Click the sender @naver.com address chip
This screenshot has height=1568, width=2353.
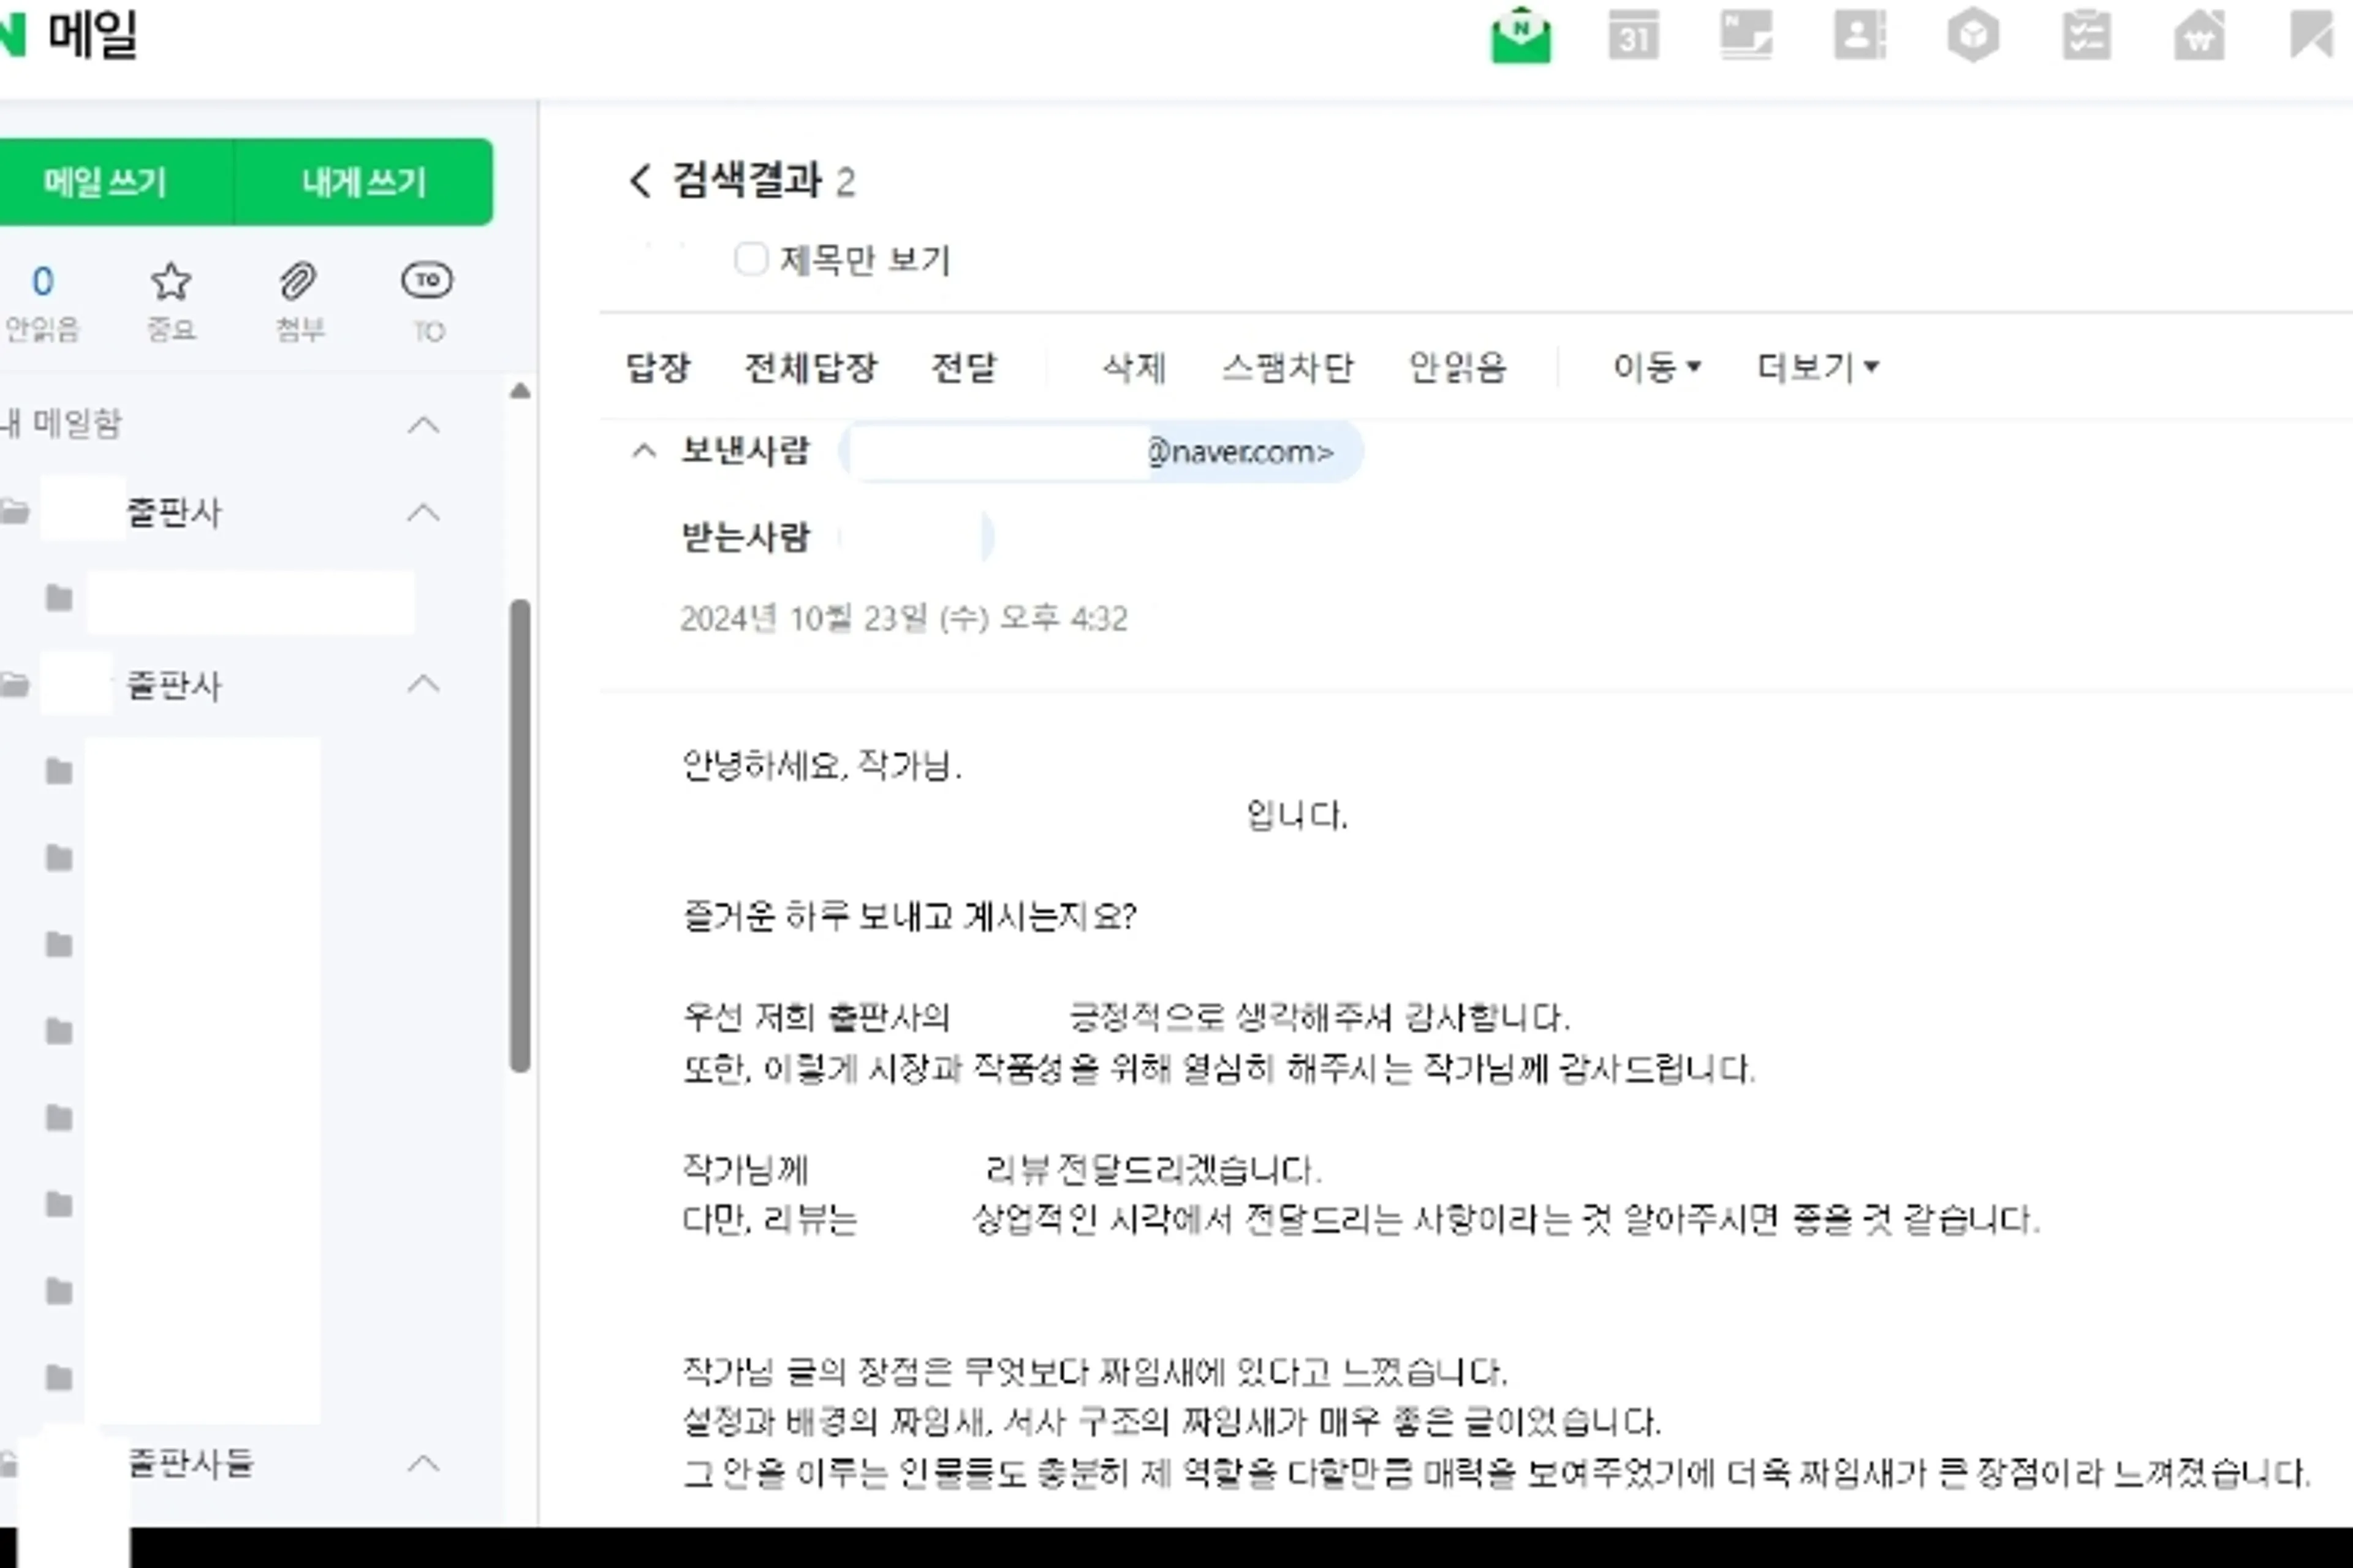[x=1101, y=452]
